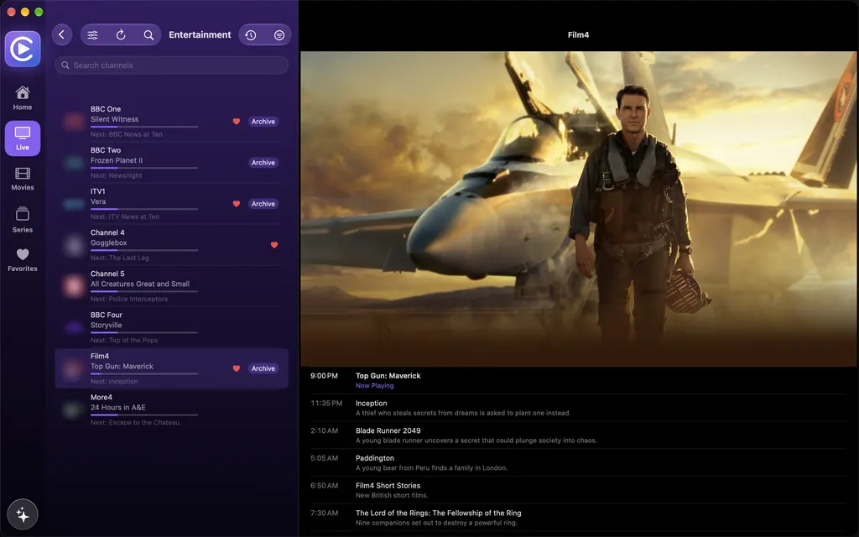The height and width of the screenshot is (537, 859).
Task: Select the Blade Runner 2049 program entry
Action: pos(578,435)
